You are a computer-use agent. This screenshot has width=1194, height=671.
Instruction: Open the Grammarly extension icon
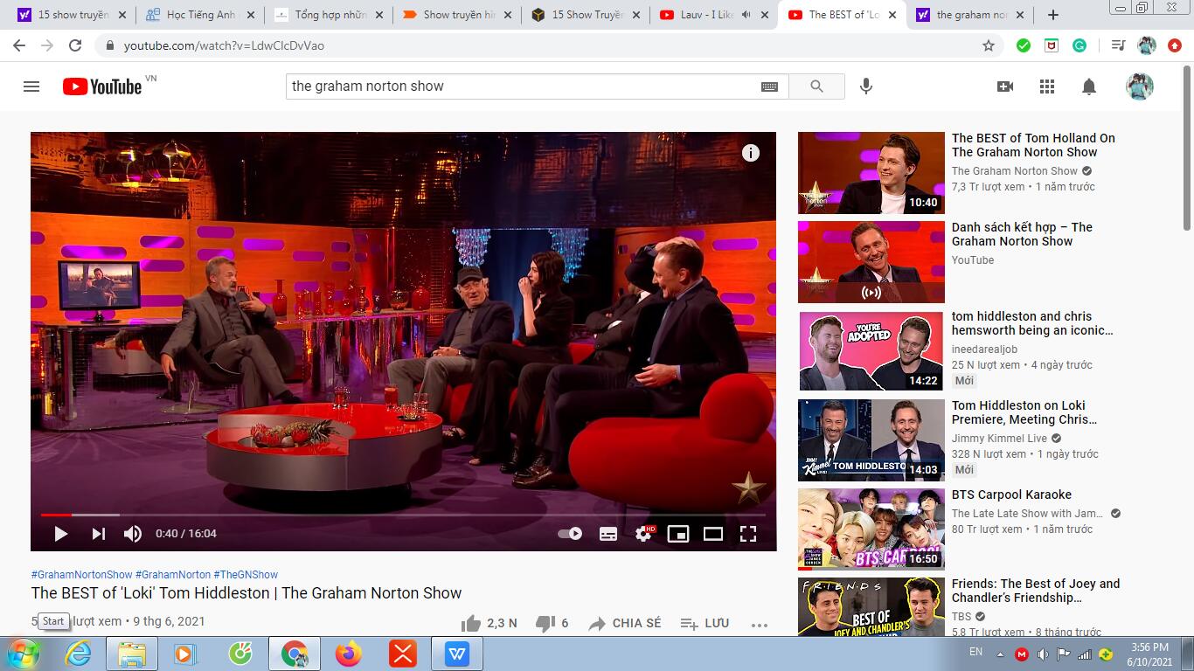click(x=1079, y=45)
